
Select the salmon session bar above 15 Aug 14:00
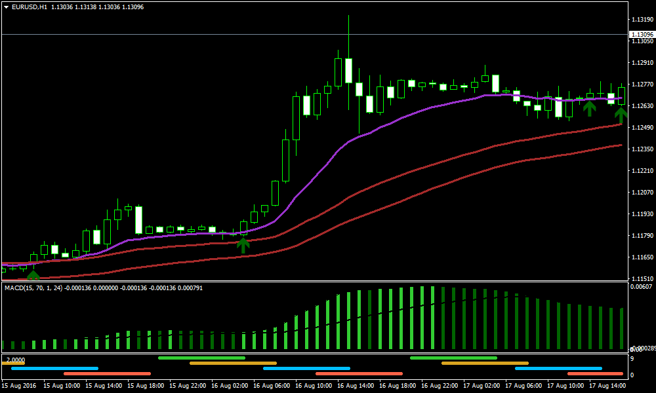(x=107, y=373)
